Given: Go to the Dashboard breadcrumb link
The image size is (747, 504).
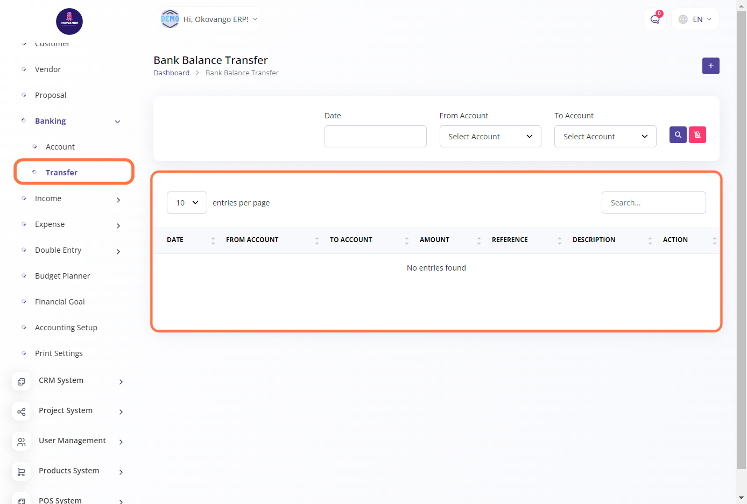Looking at the screenshot, I should click(171, 73).
